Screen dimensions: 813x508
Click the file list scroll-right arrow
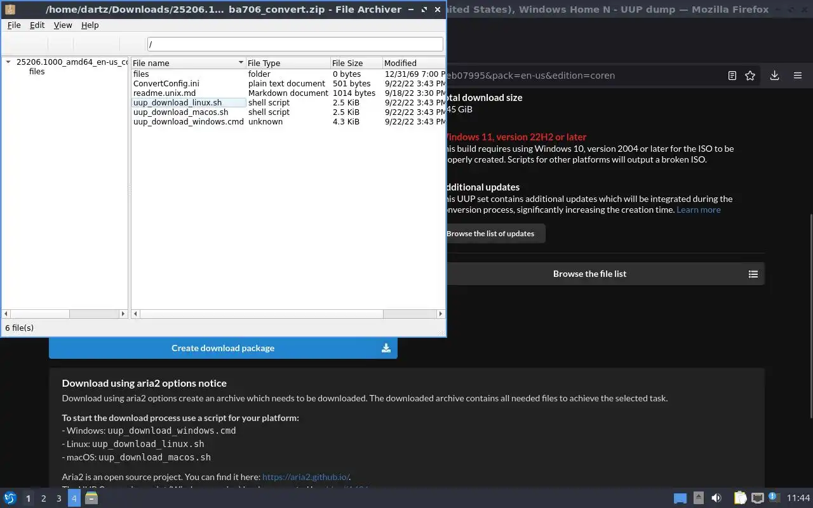point(440,314)
